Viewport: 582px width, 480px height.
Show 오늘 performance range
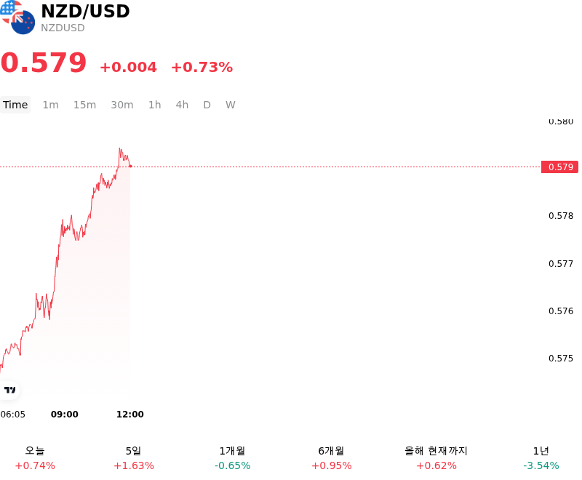(35, 458)
